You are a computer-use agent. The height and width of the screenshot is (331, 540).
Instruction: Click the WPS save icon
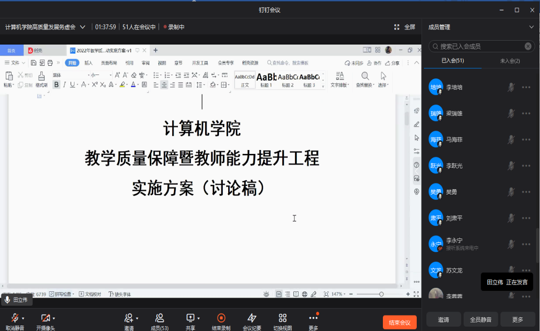point(33,63)
